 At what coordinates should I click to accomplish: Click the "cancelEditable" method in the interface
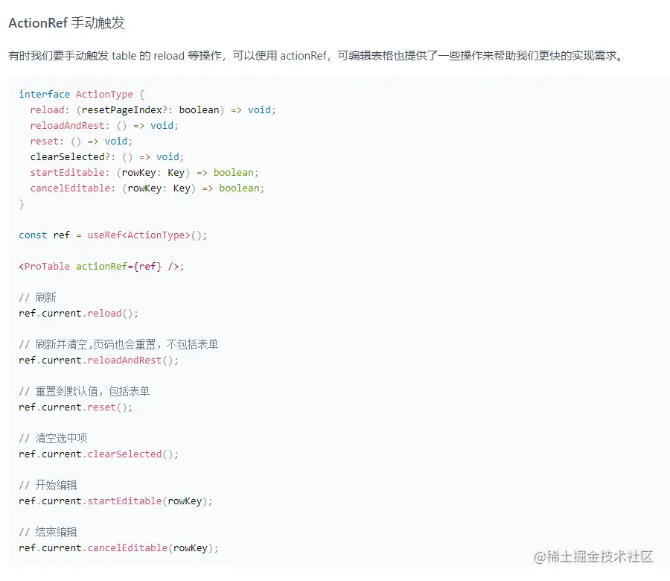point(71,188)
